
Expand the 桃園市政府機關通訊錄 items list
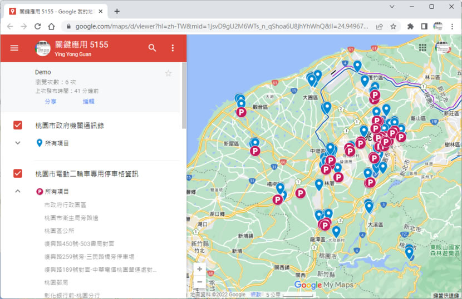[x=18, y=143]
